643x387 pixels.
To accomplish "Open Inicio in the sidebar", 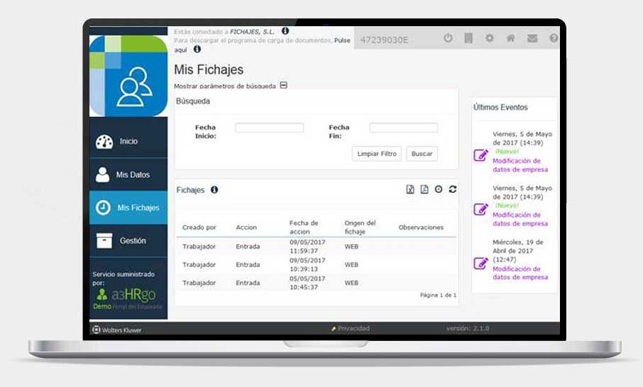I will tap(128, 141).
